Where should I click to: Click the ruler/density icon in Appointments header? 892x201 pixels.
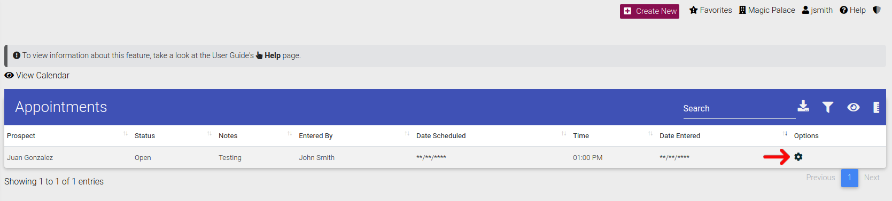pos(877,107)
